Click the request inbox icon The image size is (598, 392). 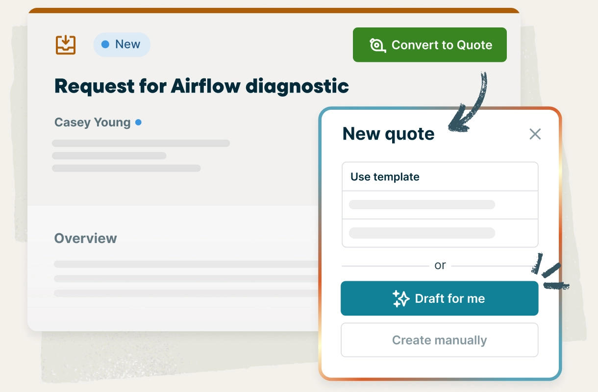click(x=66, y=45)
